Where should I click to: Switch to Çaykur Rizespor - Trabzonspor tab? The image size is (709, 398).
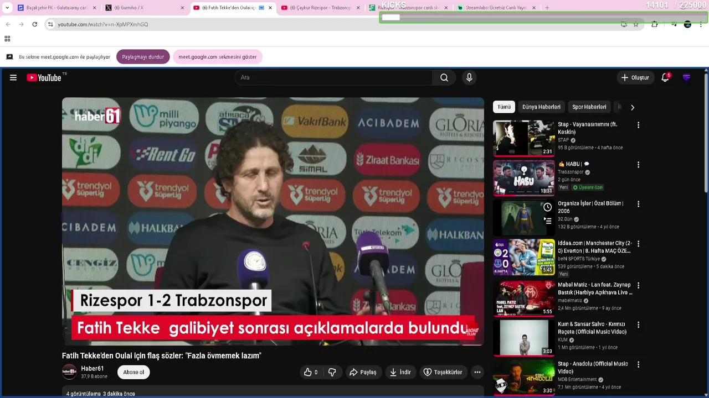point(320,8)
